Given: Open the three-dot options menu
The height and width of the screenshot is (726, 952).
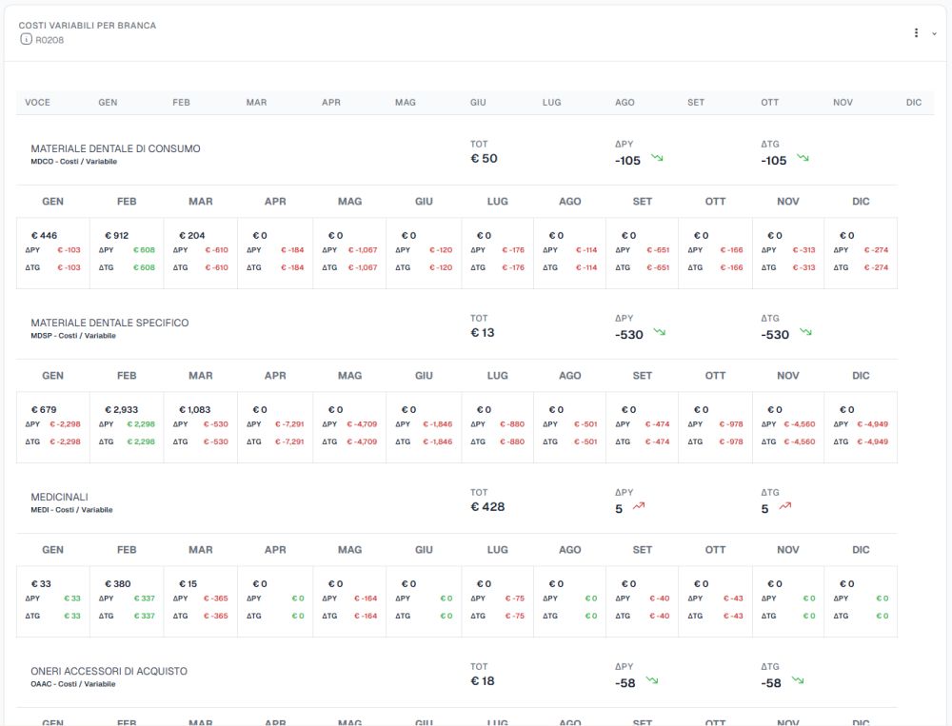Looking at the screenshot, I should 916,32.
